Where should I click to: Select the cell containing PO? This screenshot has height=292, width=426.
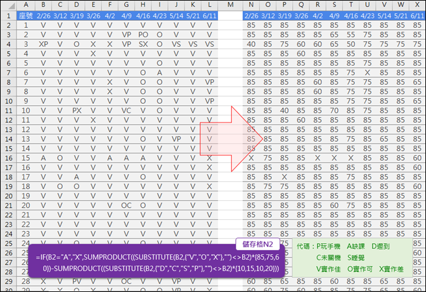click(143, 35)
